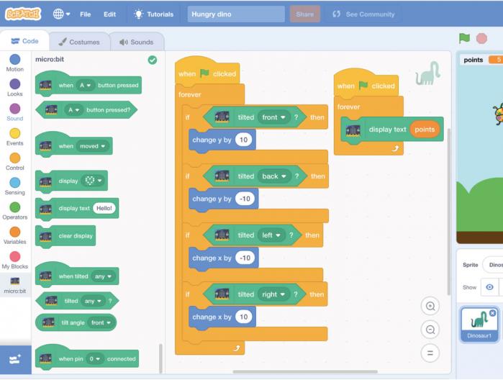This screenshot has width=503, height=380.
Task: Click the Share button
Action: click(x=305, y=14)
